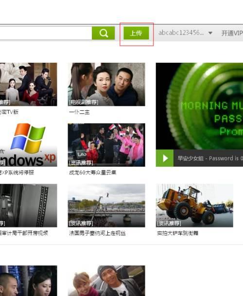243x296 pixels.
Task: Click the 开通VIP link
Action: click(x=232, y=33)
